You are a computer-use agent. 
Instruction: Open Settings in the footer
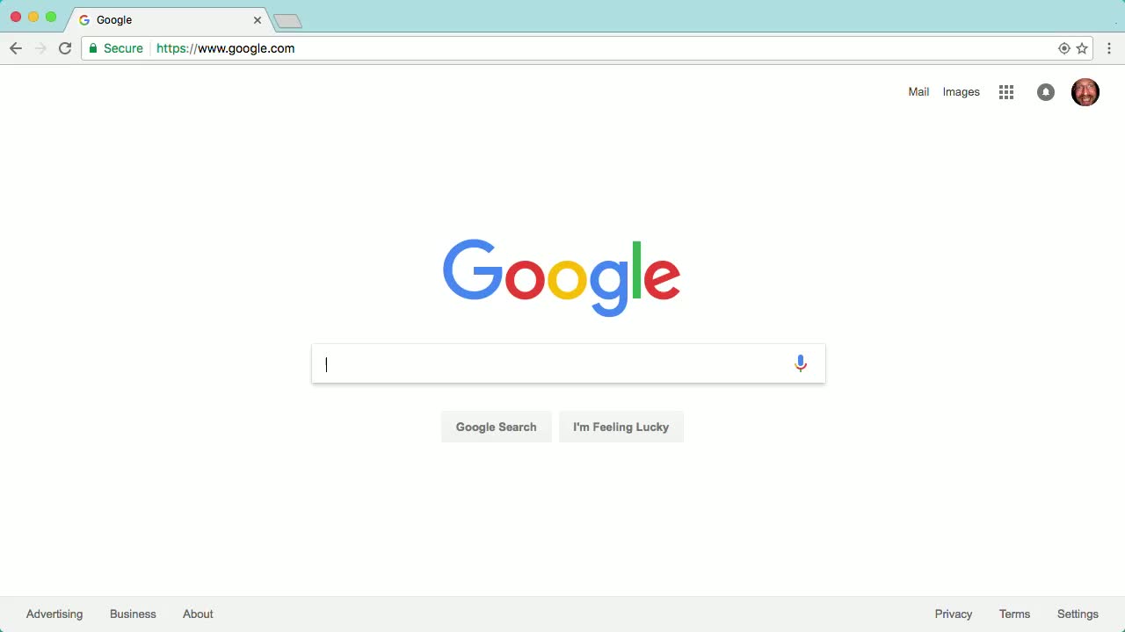(x=1078, y=614)
